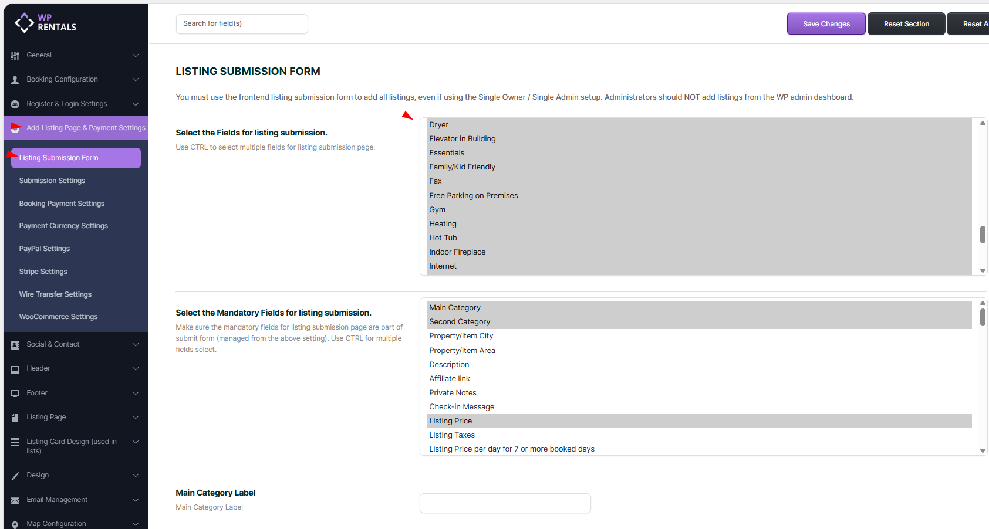
Task: Click the Booking Configuration person icon
Action: point(15,80)
